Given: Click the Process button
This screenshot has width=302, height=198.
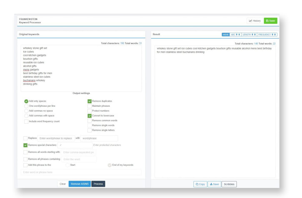Looking at the screenshot, I should [x=98, y=184].
